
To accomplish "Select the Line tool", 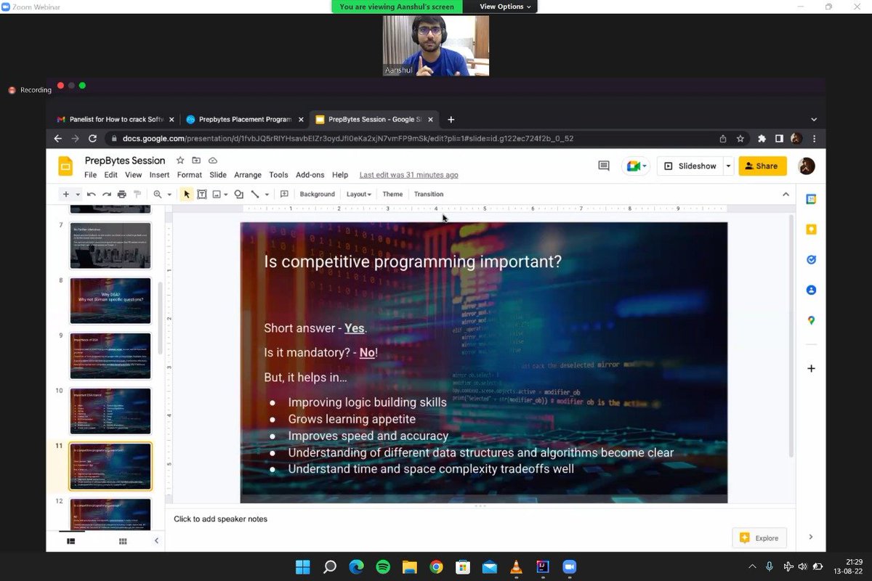I will tap(255, 195).
